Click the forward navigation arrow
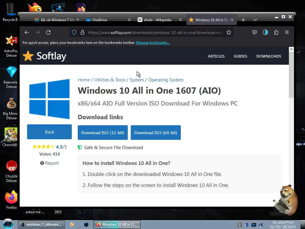 click(x=38, y=33)
